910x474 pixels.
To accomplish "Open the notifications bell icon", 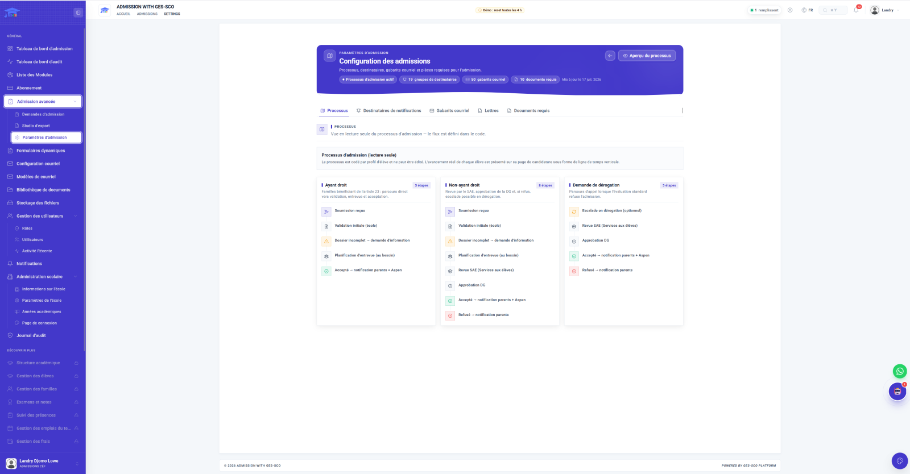I will [x=856, y=10].
